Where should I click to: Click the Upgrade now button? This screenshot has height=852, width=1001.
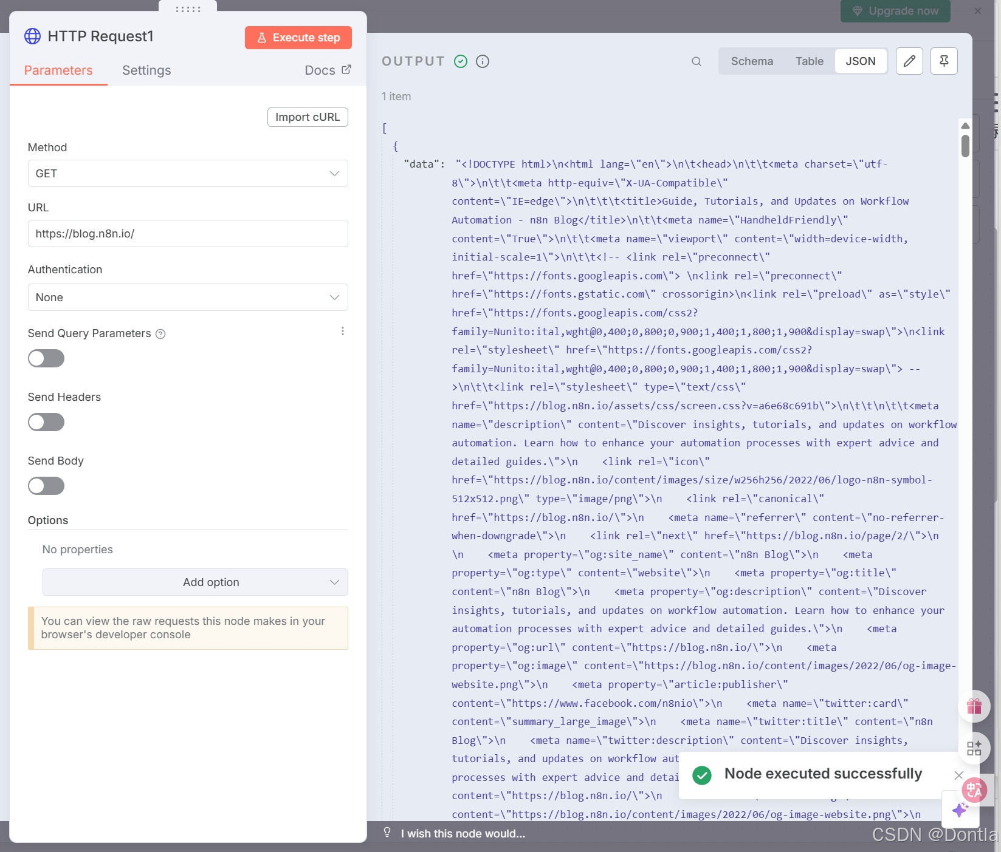coord(895,11)
